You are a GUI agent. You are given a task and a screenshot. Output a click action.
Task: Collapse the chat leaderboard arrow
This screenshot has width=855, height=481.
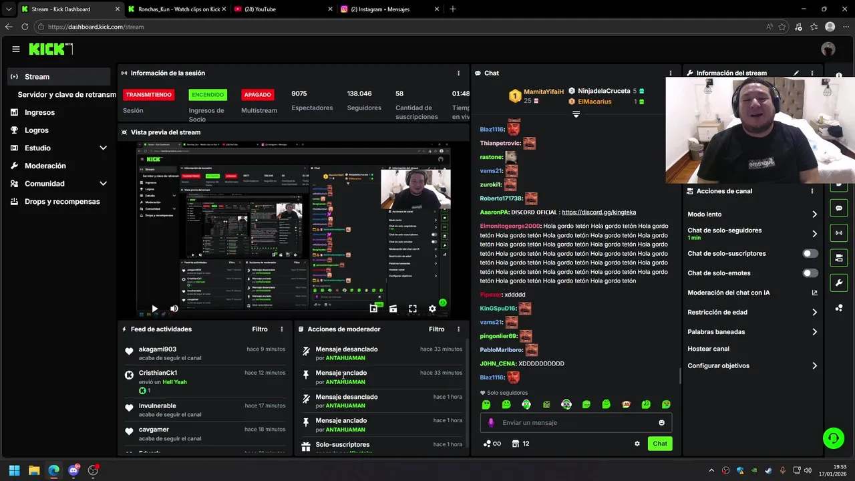pyautogui.click(x=576, y=115)
